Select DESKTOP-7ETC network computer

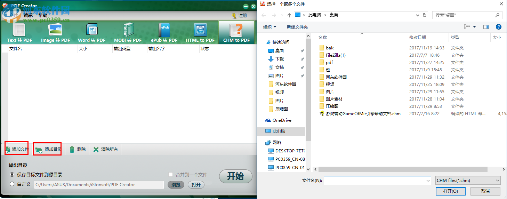tap(287, 151)
